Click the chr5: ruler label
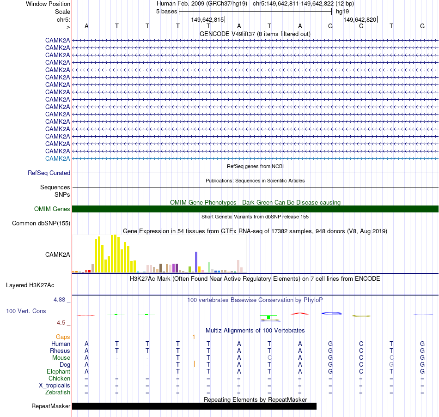 click(x=63, y=19)
